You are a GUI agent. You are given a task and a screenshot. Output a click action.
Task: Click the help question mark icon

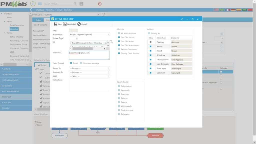point(103,14)
